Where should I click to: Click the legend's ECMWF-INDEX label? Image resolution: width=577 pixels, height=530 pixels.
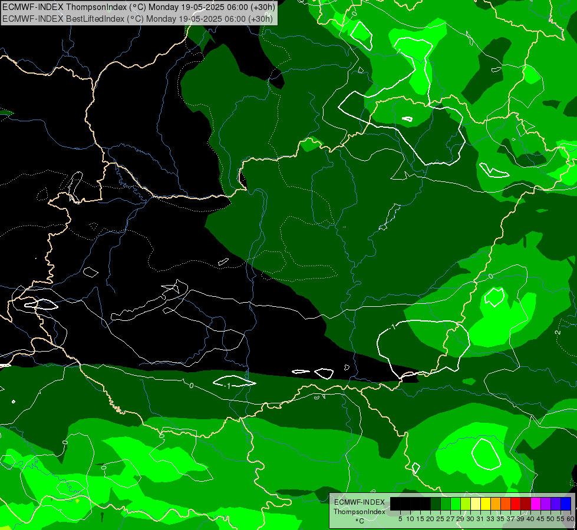(x=360, y=502)
